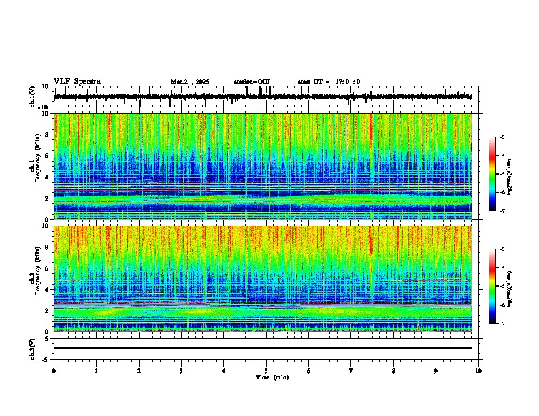Click the strong red burst near minute 7.5 in ch.1
This screenshot has width=539, height=416.
pyautogui.click(x=372, y=131)
